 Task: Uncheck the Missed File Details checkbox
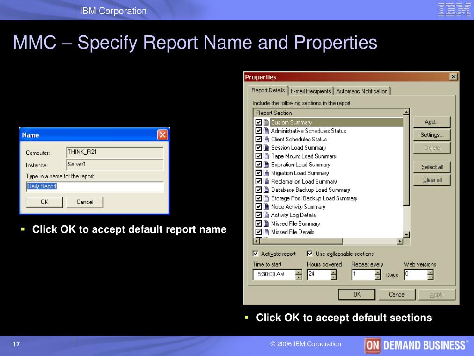258,232
